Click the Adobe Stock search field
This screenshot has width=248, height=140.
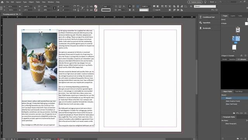pos(228,2)
